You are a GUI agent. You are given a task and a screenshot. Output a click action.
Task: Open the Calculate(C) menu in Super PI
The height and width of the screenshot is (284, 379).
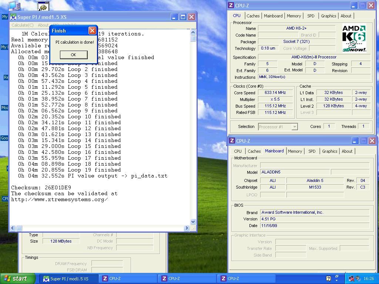(x=23, y=25)
